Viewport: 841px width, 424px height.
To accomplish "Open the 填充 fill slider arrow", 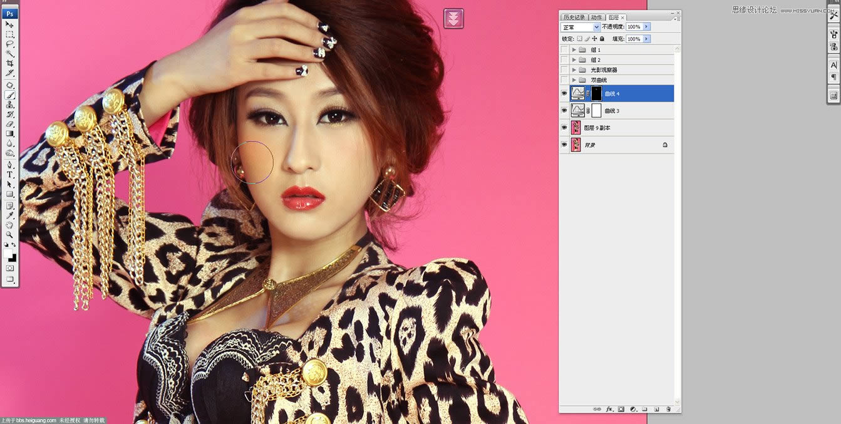I will pos(647,39).
